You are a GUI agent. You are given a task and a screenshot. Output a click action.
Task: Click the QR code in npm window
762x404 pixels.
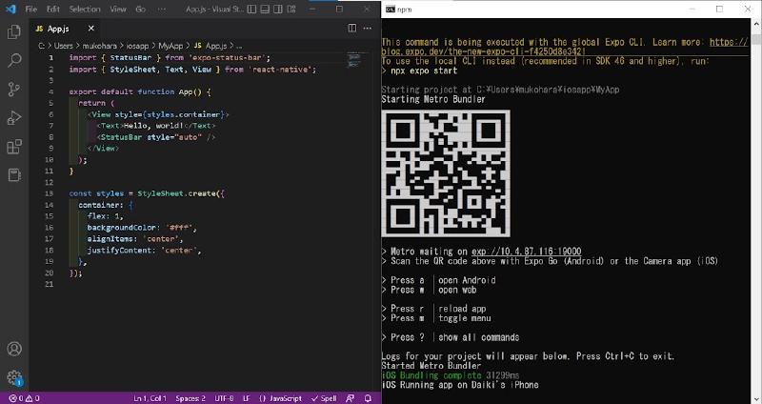[446, 173]
